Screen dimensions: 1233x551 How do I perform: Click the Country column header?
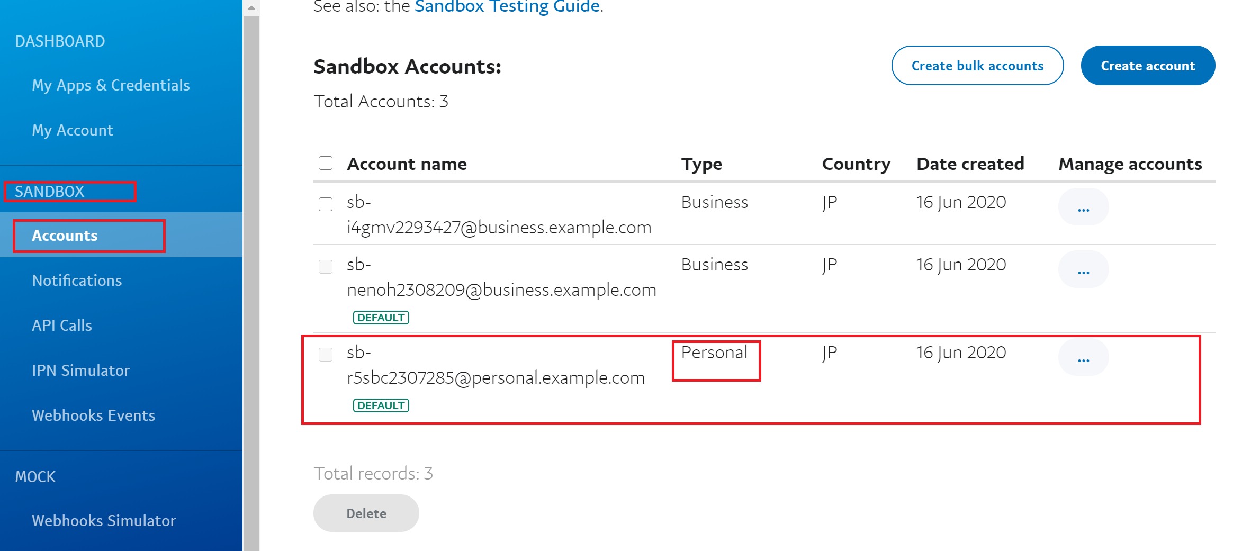click(x=856, y=164)
